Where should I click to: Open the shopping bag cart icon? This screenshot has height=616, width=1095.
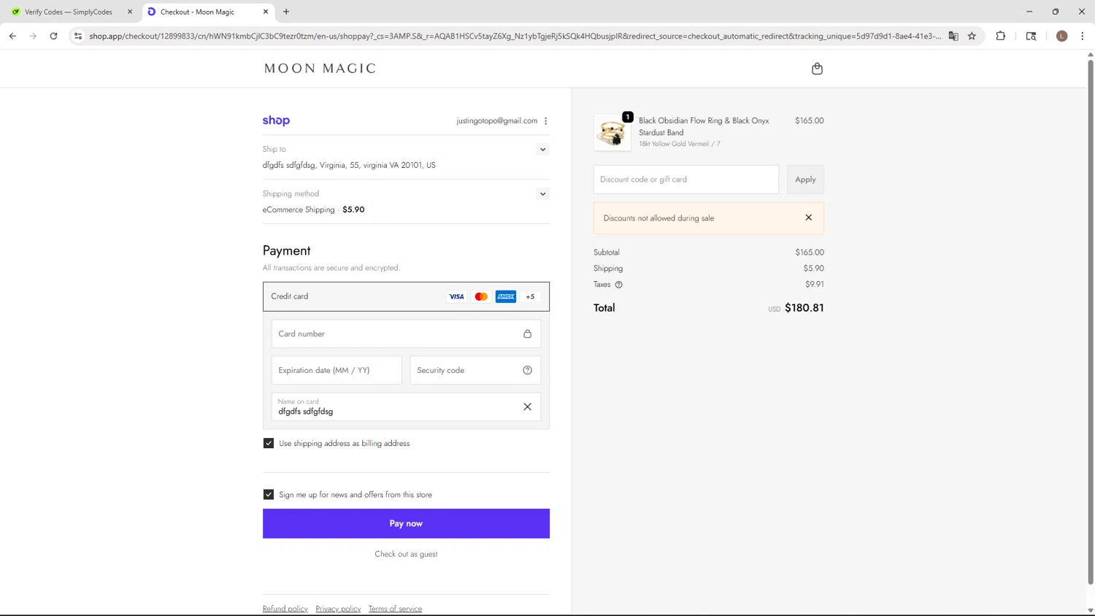[x=817, y=69]
